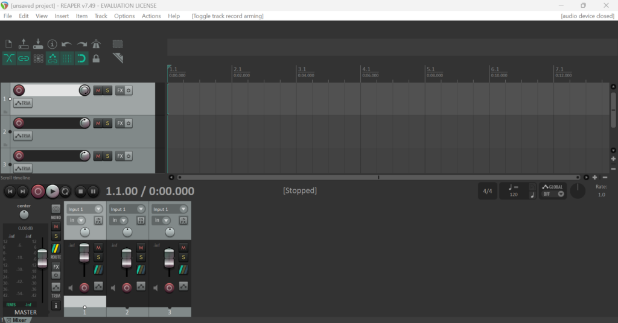Click TRIM envelope button on track 1
The width and height of the screenshot is (618, 323).
23,103
